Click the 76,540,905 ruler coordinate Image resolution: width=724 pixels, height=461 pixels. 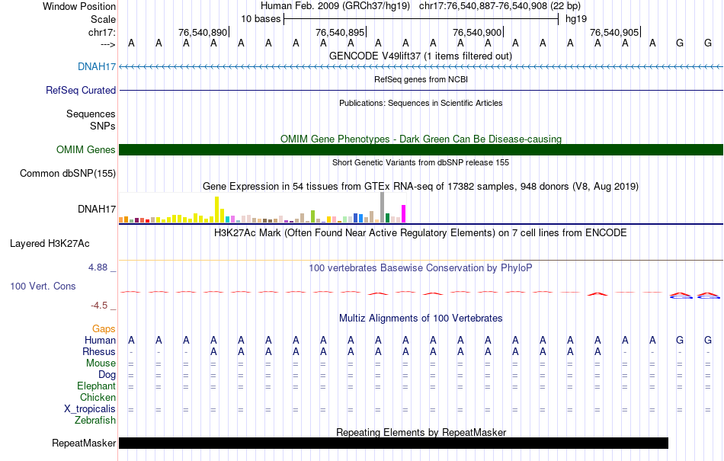(614, 32)
